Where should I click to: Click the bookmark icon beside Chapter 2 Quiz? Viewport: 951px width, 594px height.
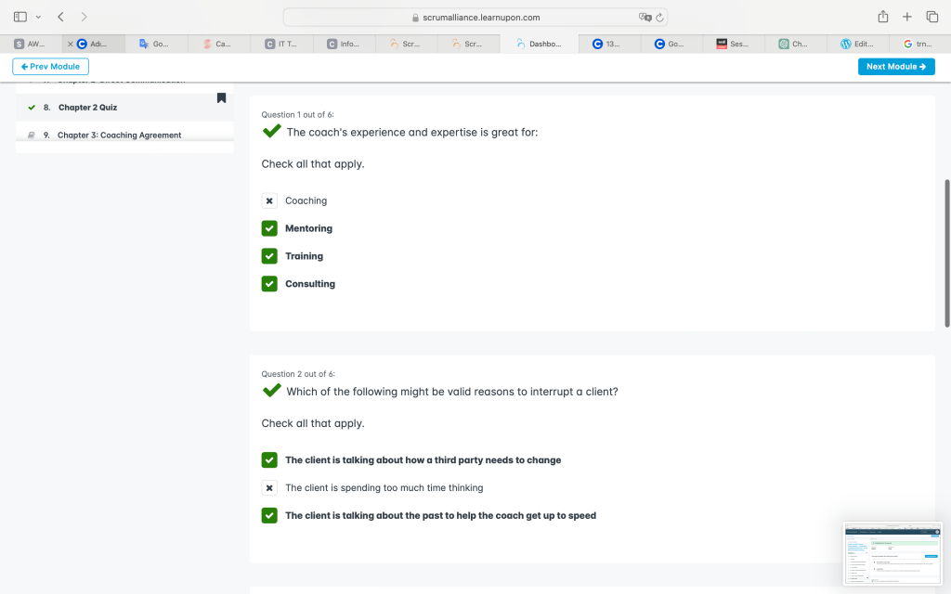(x=221, y=98)
